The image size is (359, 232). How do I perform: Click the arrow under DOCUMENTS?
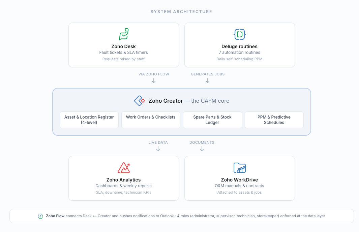click(x=202, y=149)
